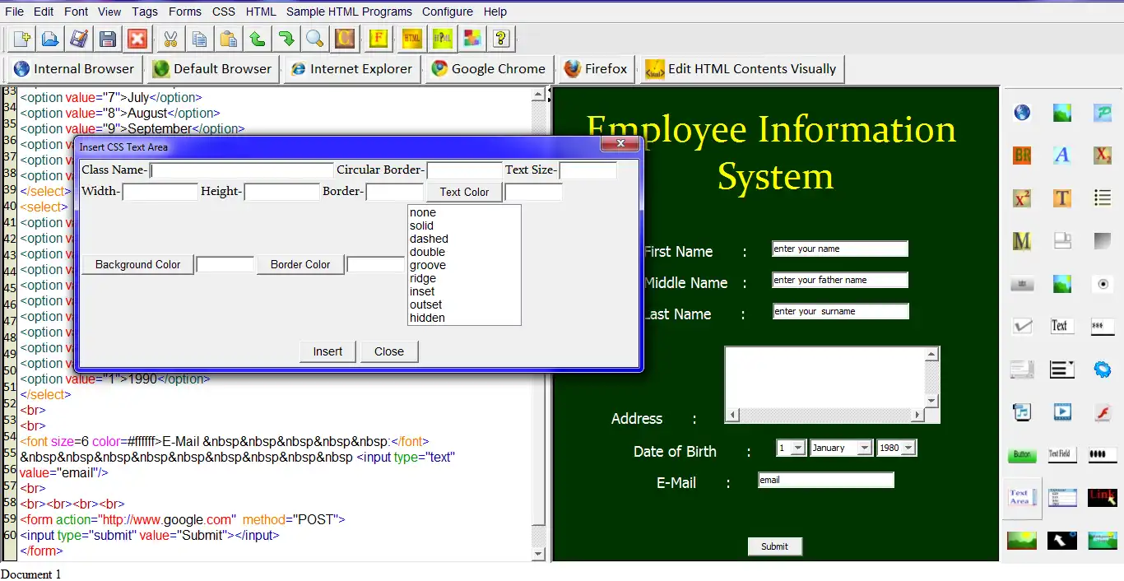Click the red Flash icon in sidebar
1124x581 pixels.
[1103, 411]
